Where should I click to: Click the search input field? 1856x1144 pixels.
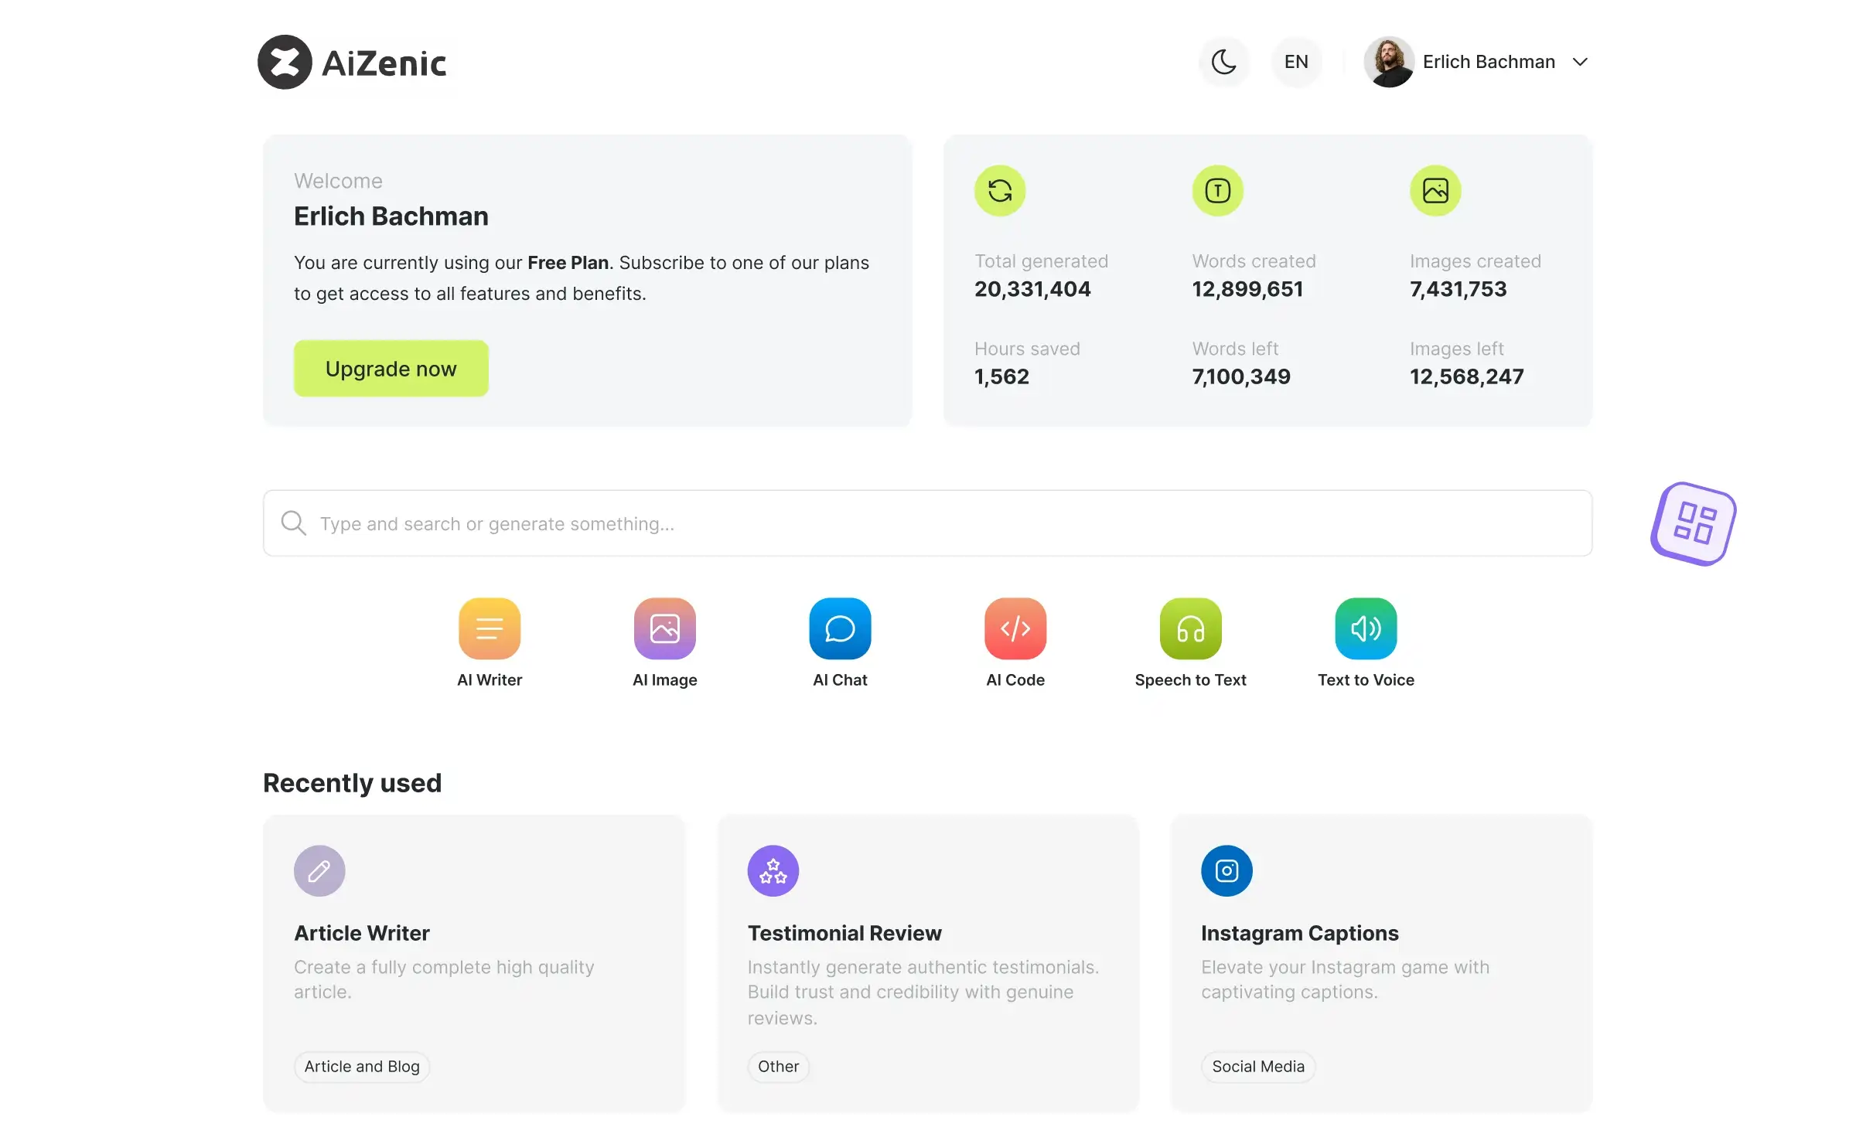click(x=928, y=523)
